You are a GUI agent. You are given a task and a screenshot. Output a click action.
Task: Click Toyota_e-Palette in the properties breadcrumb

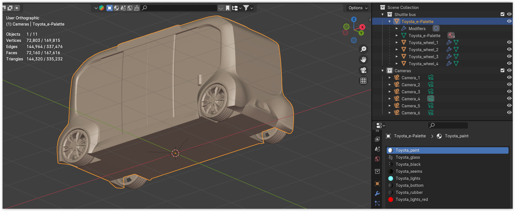pos(410,136)
